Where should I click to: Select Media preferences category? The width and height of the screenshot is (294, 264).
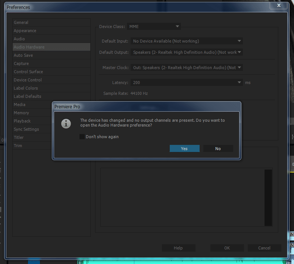[x=32, y=105]
